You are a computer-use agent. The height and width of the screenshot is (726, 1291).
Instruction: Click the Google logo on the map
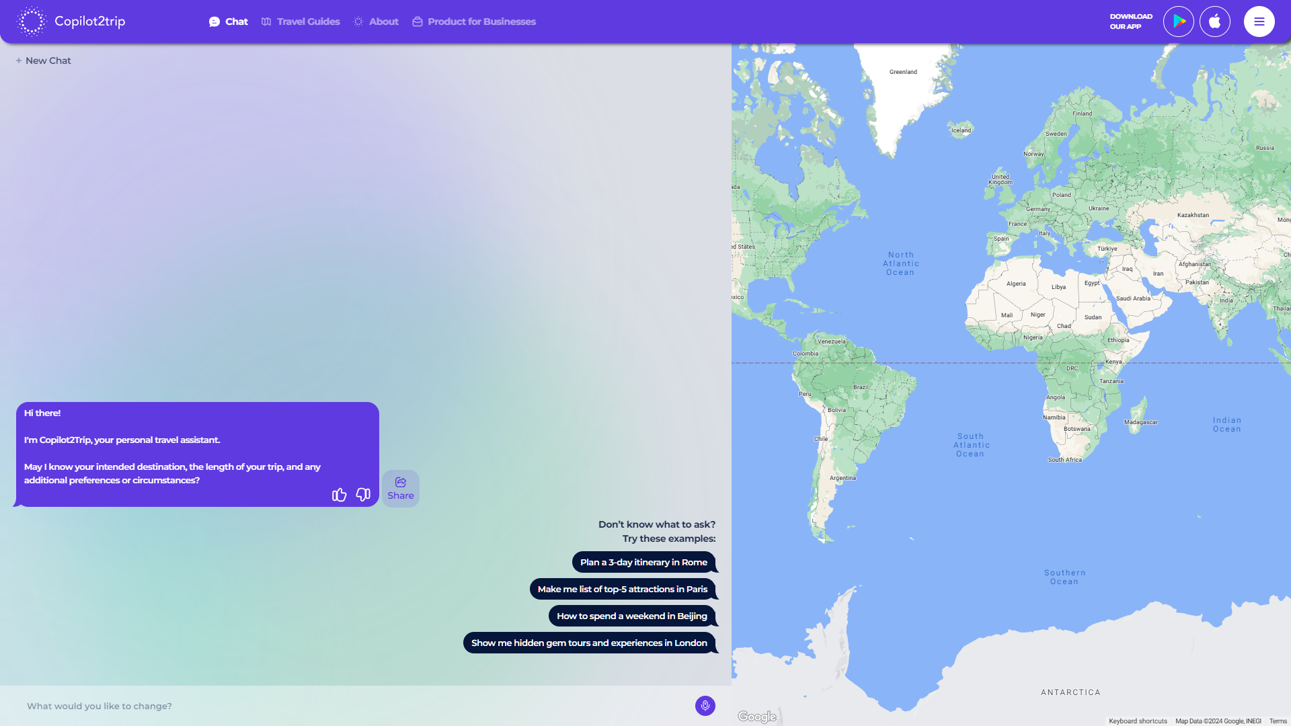pyautogui.click(x=757, y=717)
